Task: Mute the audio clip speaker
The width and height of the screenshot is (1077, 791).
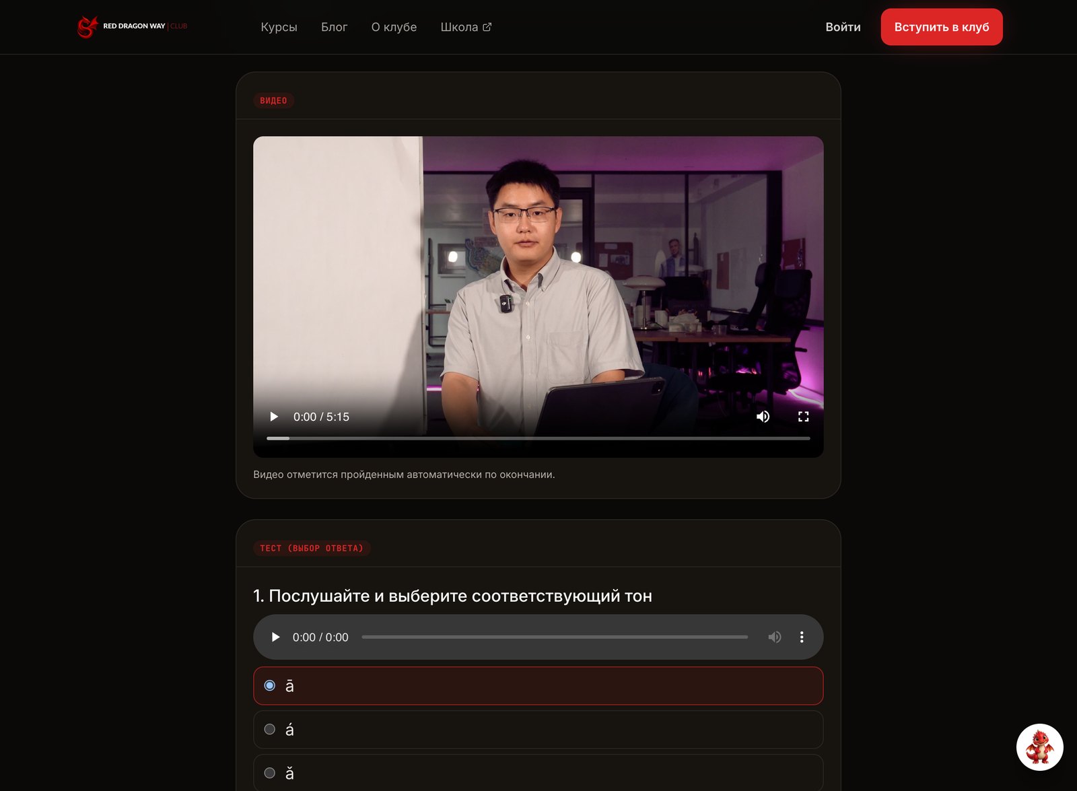Action: point(775,637)
